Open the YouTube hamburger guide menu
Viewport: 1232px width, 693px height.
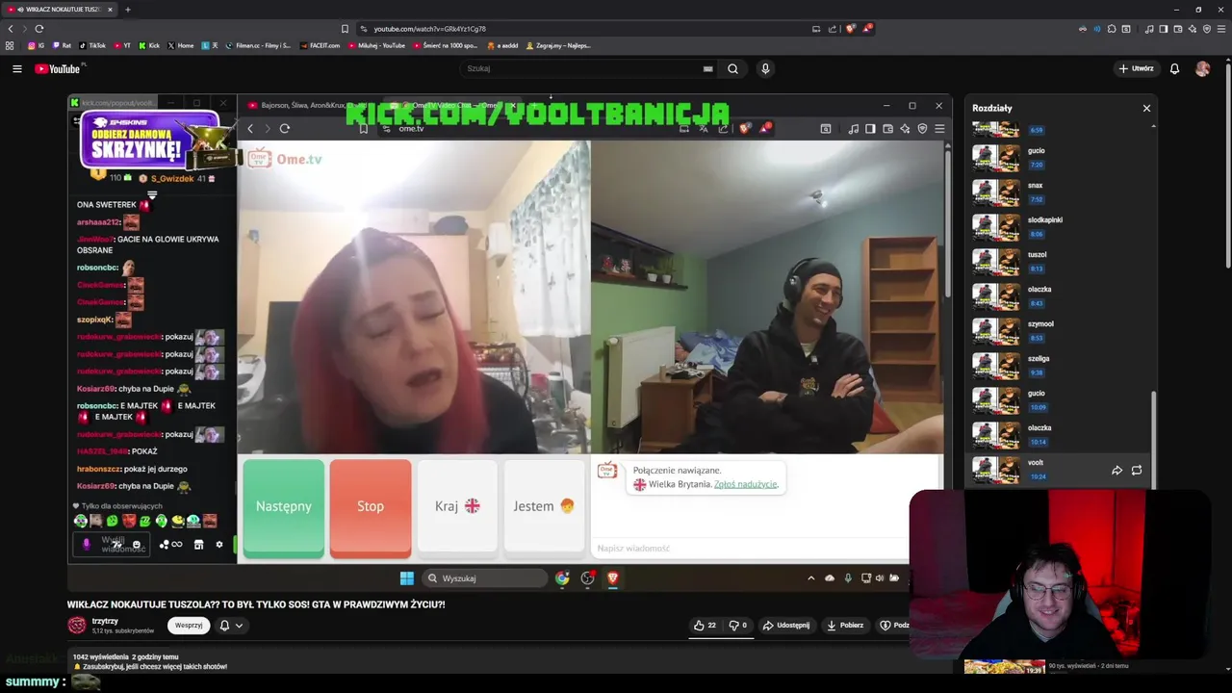coord(16,68)
